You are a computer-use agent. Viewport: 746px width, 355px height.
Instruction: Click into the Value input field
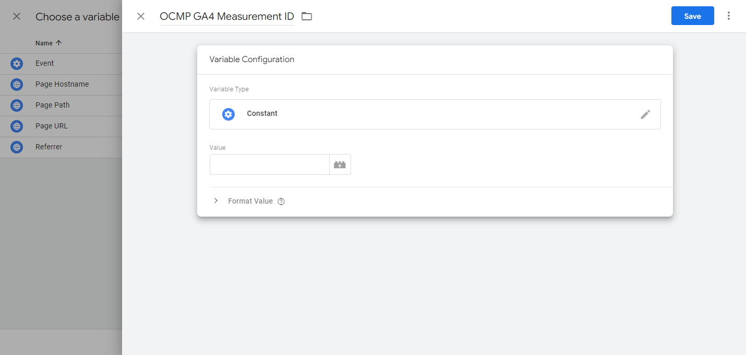click(270, 164)
